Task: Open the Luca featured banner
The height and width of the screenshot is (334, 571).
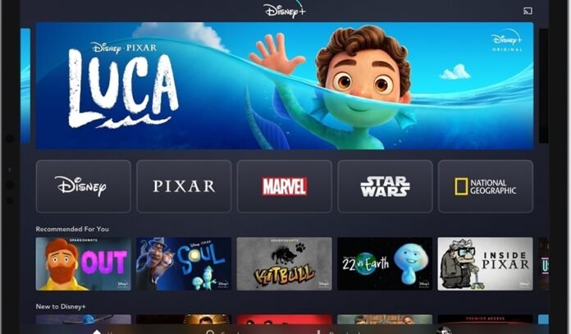Action: click(x=285, y=85)
